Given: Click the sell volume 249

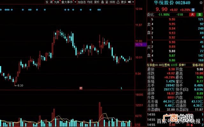Looking at the screenshot, I should point(201,29).
